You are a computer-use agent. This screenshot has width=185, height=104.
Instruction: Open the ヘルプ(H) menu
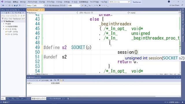point(104,2)
